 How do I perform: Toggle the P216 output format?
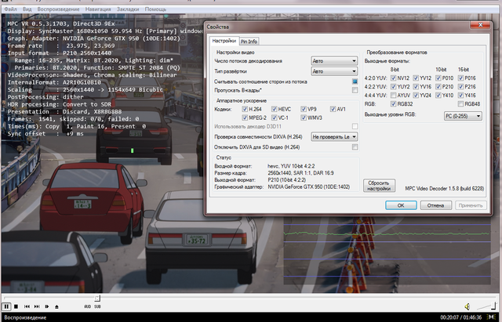point(460,87)
